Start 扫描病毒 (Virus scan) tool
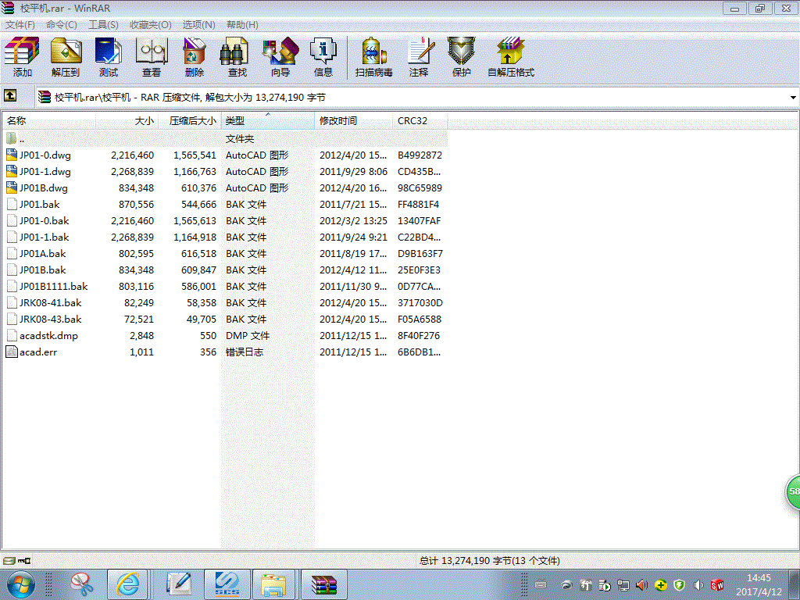800x600 pixels. [373, 57]
